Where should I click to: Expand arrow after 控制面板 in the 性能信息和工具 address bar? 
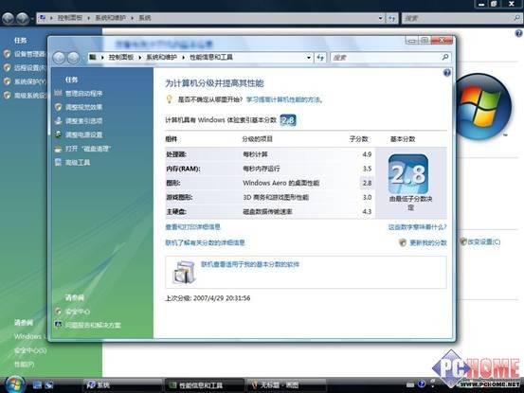140,58
